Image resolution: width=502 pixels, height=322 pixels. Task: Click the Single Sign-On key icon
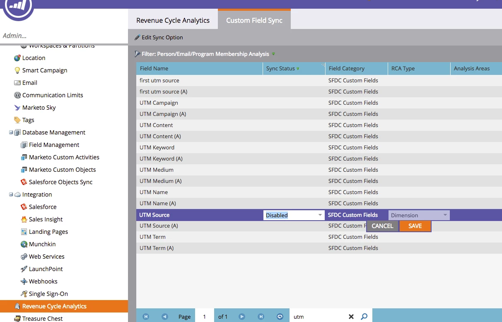click(x=24, y=294)
